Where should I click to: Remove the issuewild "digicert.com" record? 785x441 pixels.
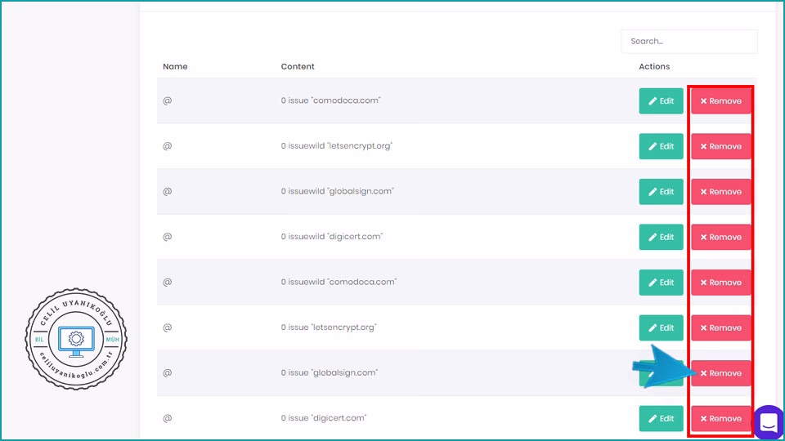(x=720, y=237)
